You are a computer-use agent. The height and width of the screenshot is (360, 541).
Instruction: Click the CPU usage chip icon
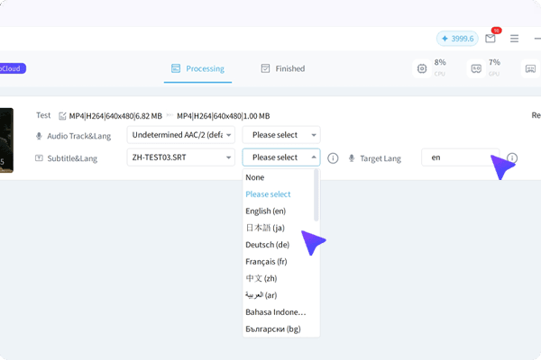[x=421, y=68]
